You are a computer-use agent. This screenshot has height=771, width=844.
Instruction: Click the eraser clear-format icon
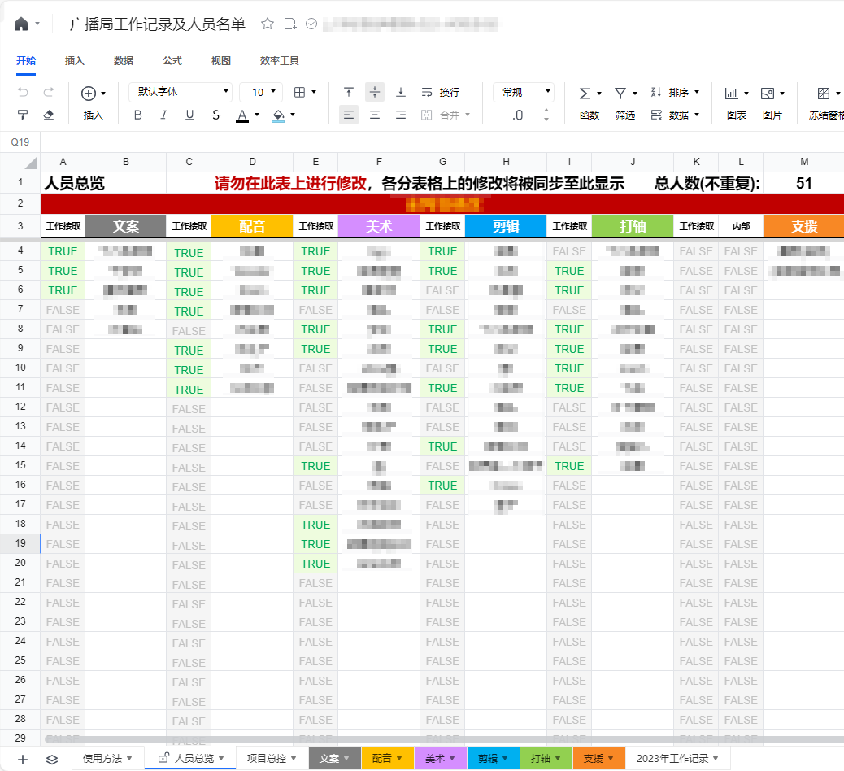click(48, 115)
